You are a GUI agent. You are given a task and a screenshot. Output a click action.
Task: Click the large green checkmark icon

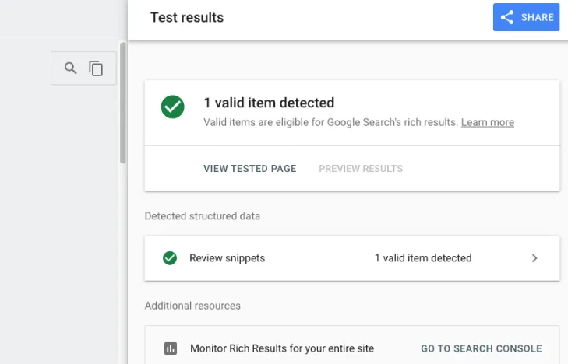pos(172,107)
